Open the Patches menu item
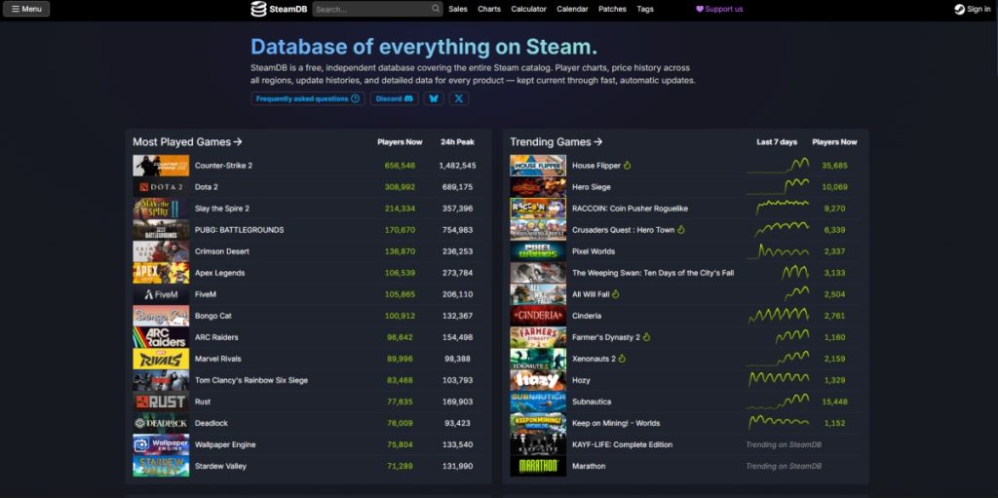The width and height of the screenshot is (998, 498). 612,9
